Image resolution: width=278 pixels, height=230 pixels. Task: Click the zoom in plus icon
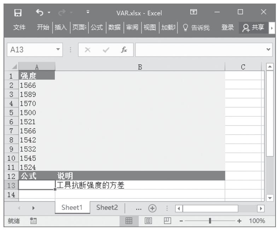239,221
